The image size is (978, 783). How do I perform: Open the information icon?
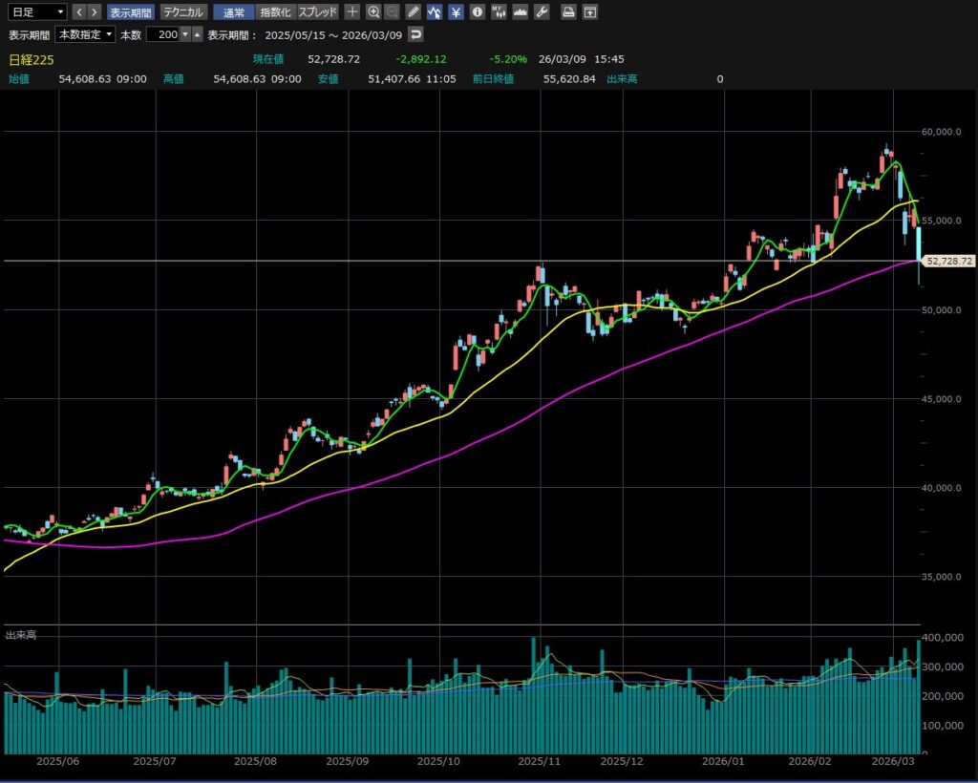(x=478, y=12)
